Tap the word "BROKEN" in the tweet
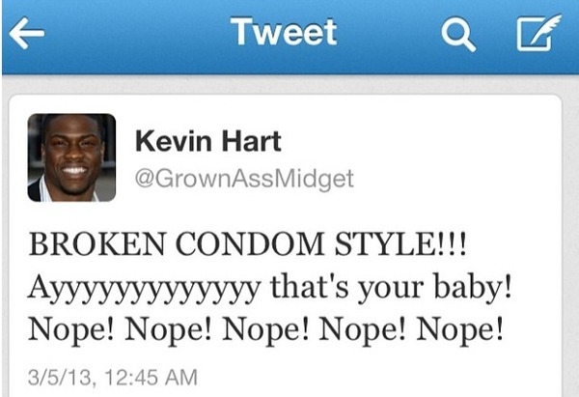The height and width of the screenshot is (397, 579). pyautogui.click(x=96, y=244)
